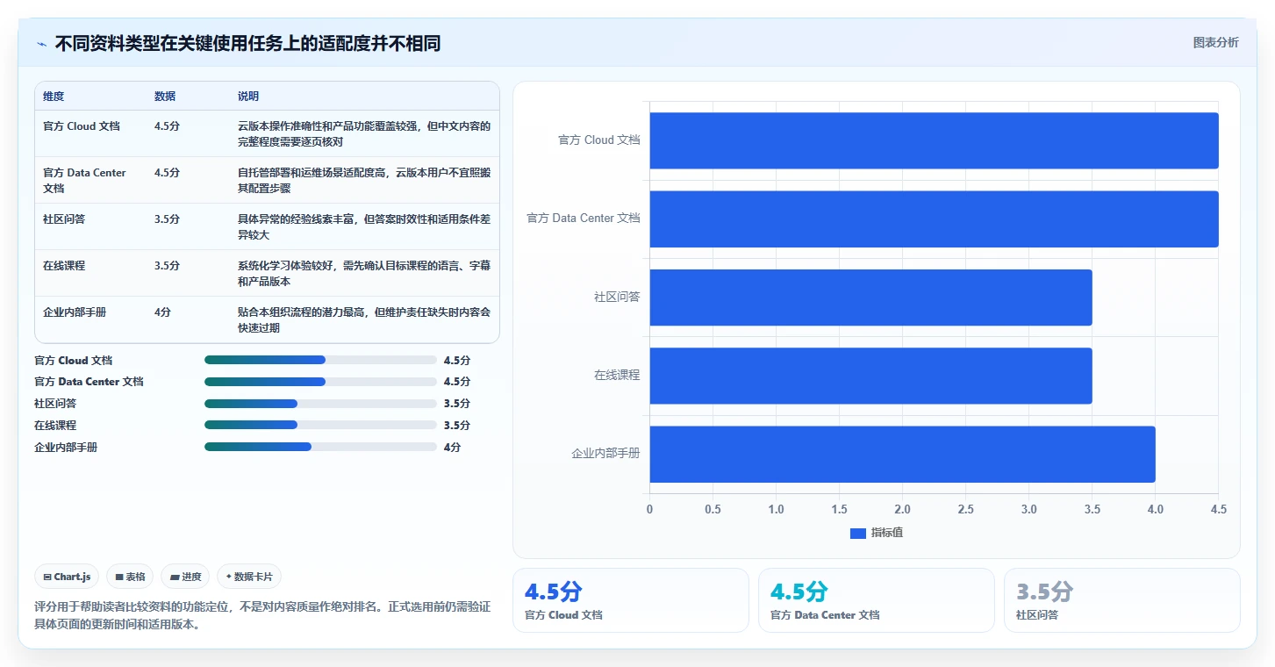
Task: Click the 0.5 tick on the chart x-axis
Action: pos(713,510)
